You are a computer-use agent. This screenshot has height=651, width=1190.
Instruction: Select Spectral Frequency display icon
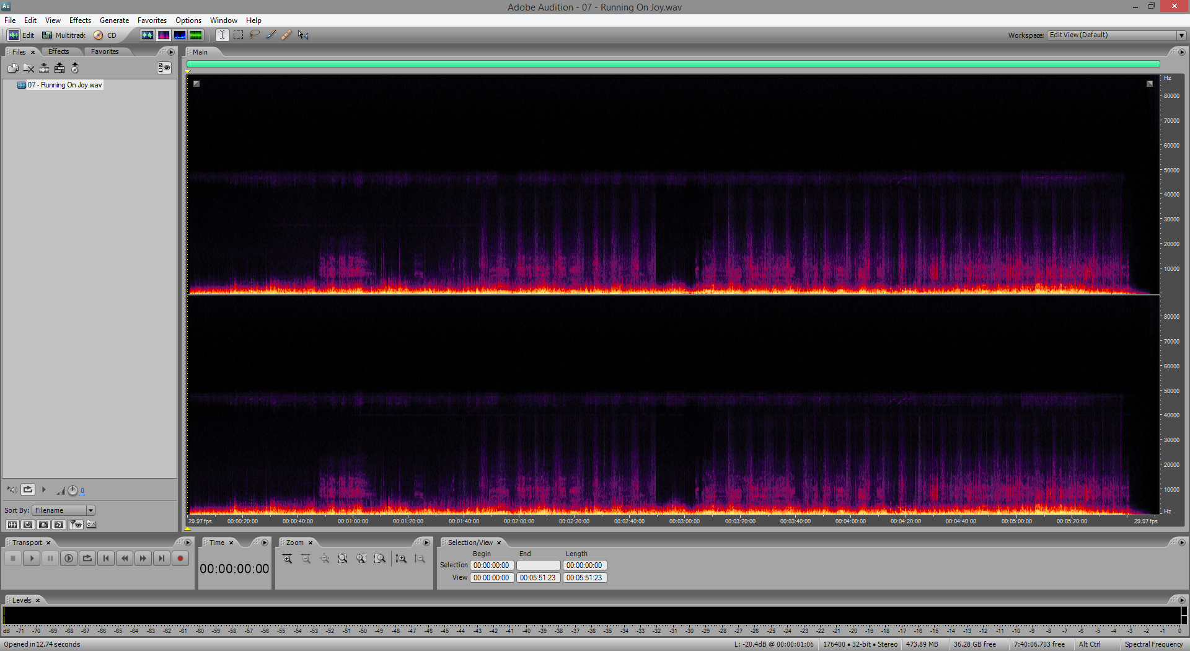click(x=164, y=35)
